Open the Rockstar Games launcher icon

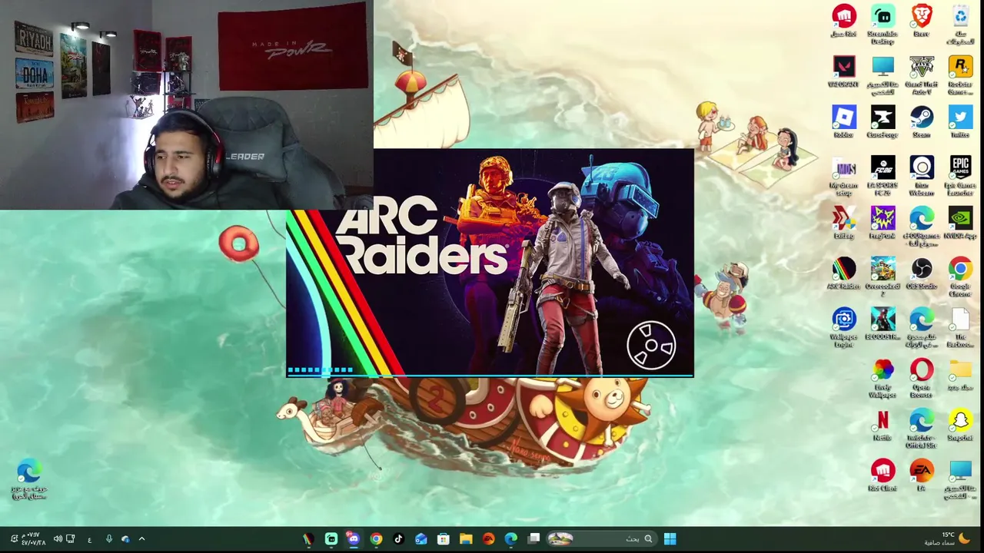click(960, 75)
